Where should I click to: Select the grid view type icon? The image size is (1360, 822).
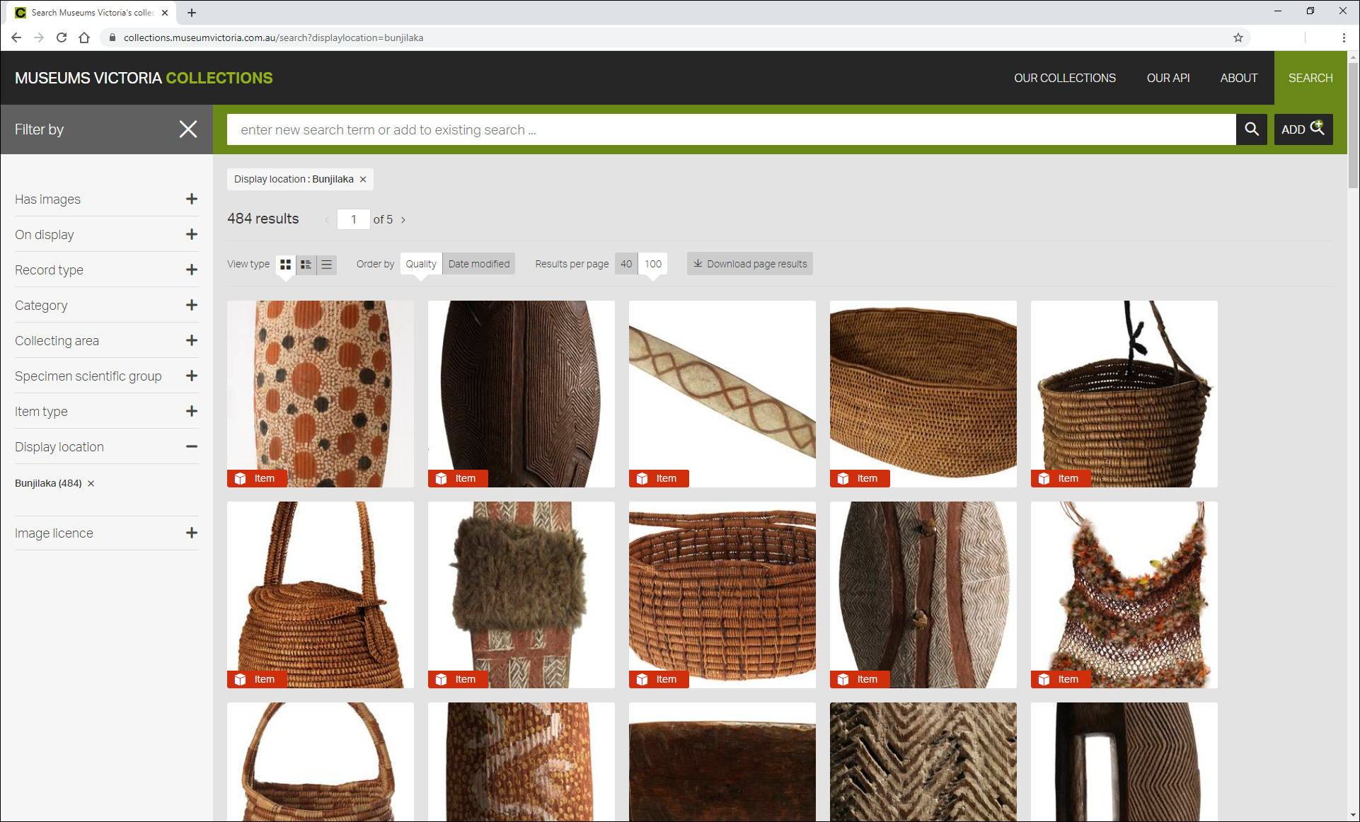pos(286,264)
